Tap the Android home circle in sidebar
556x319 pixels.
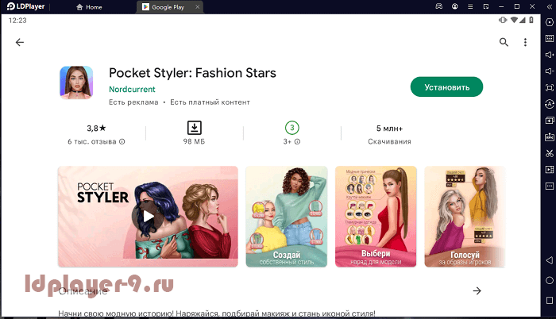coord(550,280)
